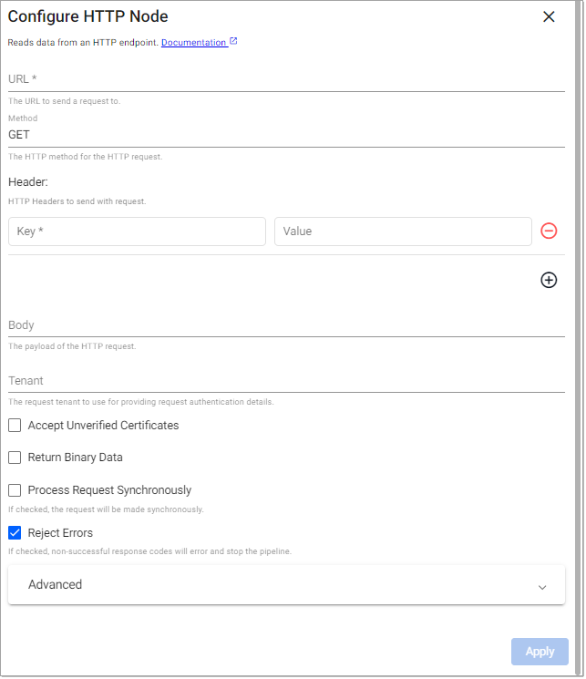Click the external link icon beside Documentation

233,41
